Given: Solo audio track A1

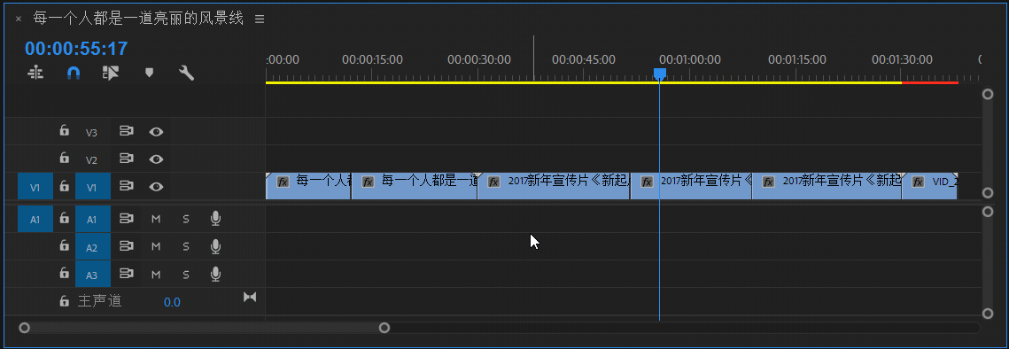Looking at the screenshot, I should [186, 219].
